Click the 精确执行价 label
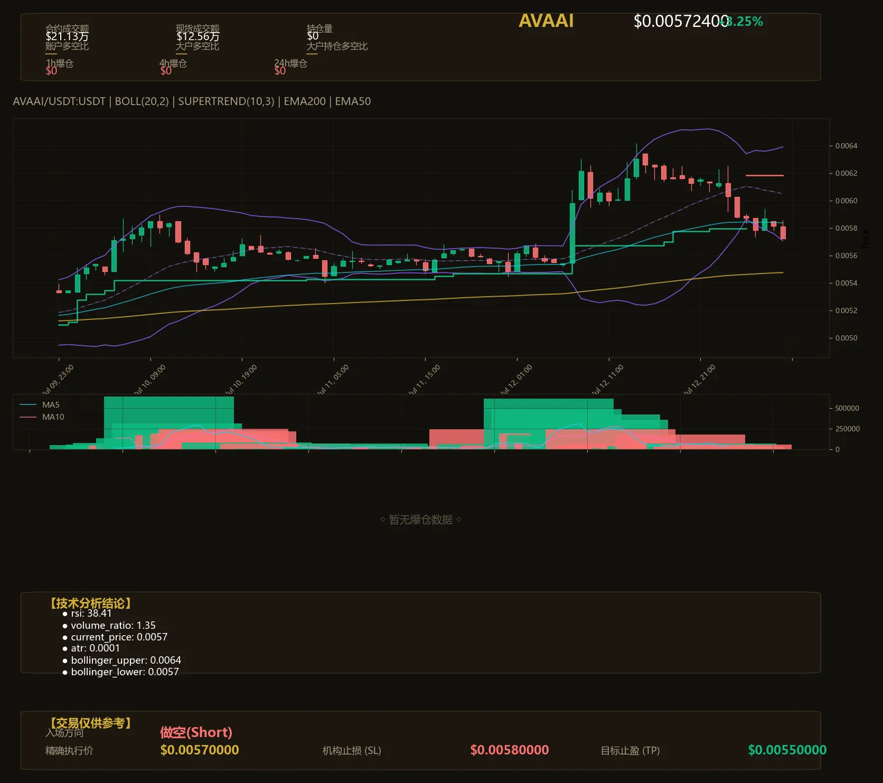 [x=69, y=750]
